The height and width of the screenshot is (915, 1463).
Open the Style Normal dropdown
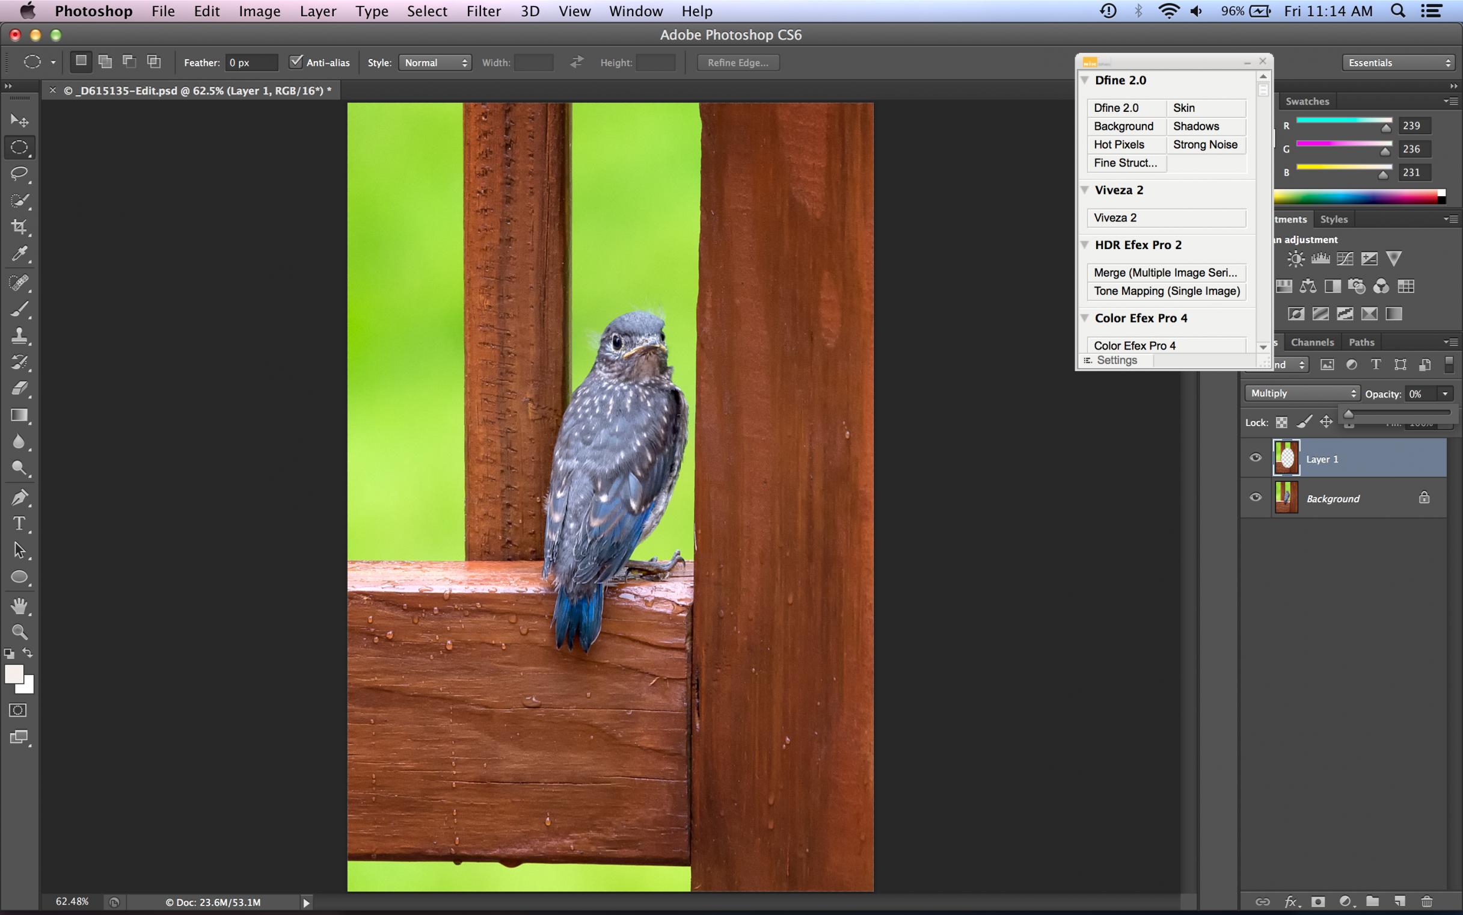click(435, 63)
